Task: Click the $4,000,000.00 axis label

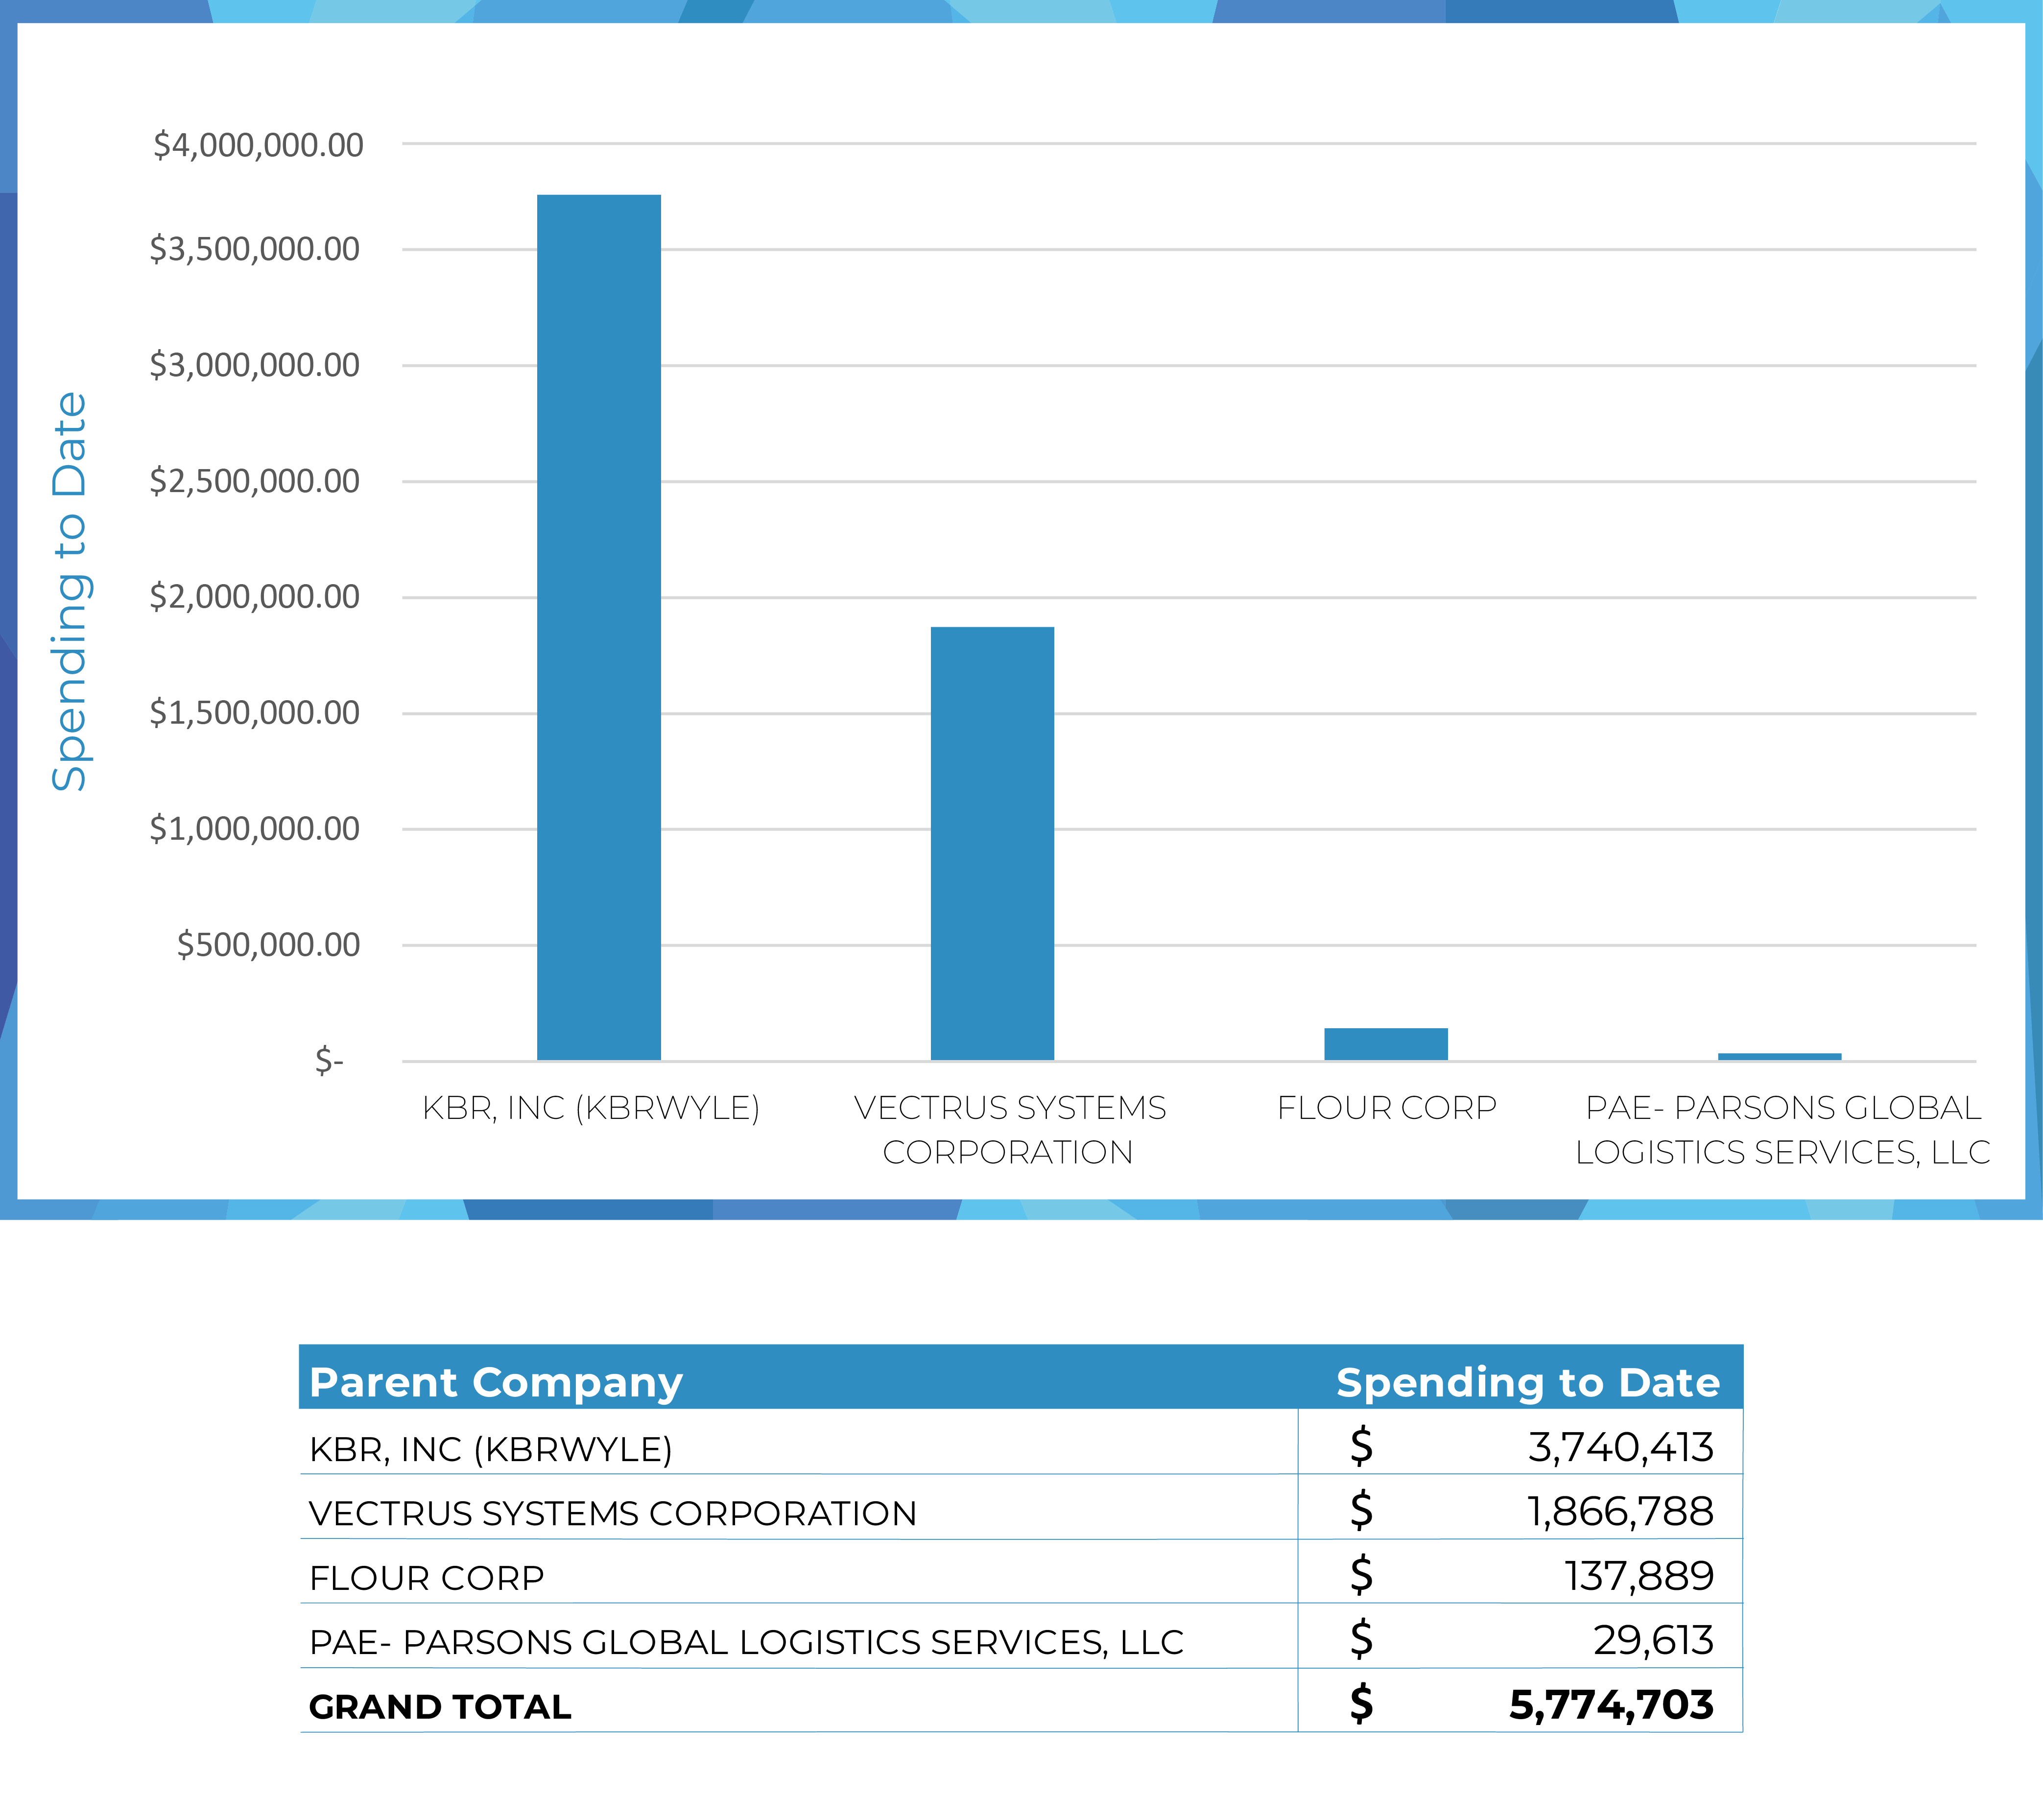Action: tap(258, 145)
